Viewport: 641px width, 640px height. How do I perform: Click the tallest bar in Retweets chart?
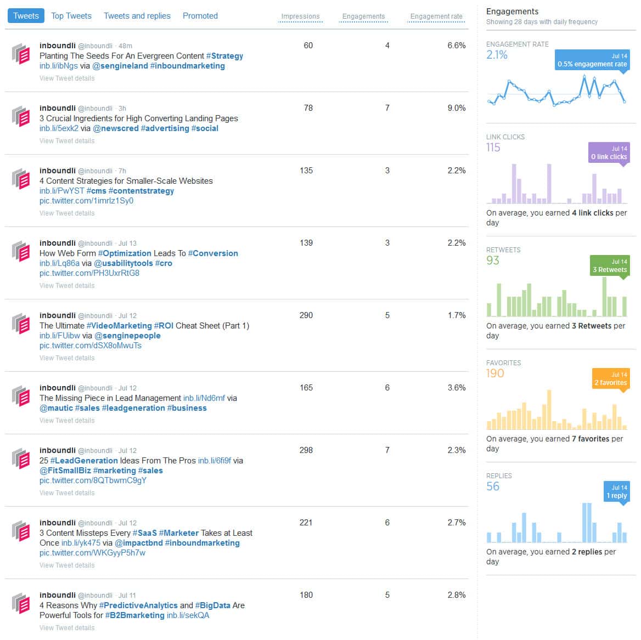(x=604, y=297)
